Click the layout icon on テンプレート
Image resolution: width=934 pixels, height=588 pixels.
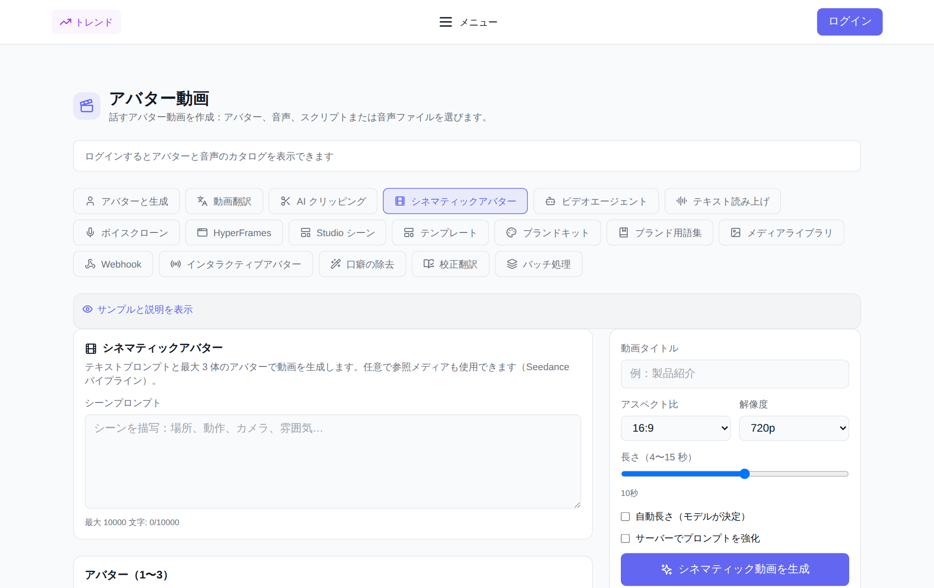pyautogui.click(x=409, y=232)
